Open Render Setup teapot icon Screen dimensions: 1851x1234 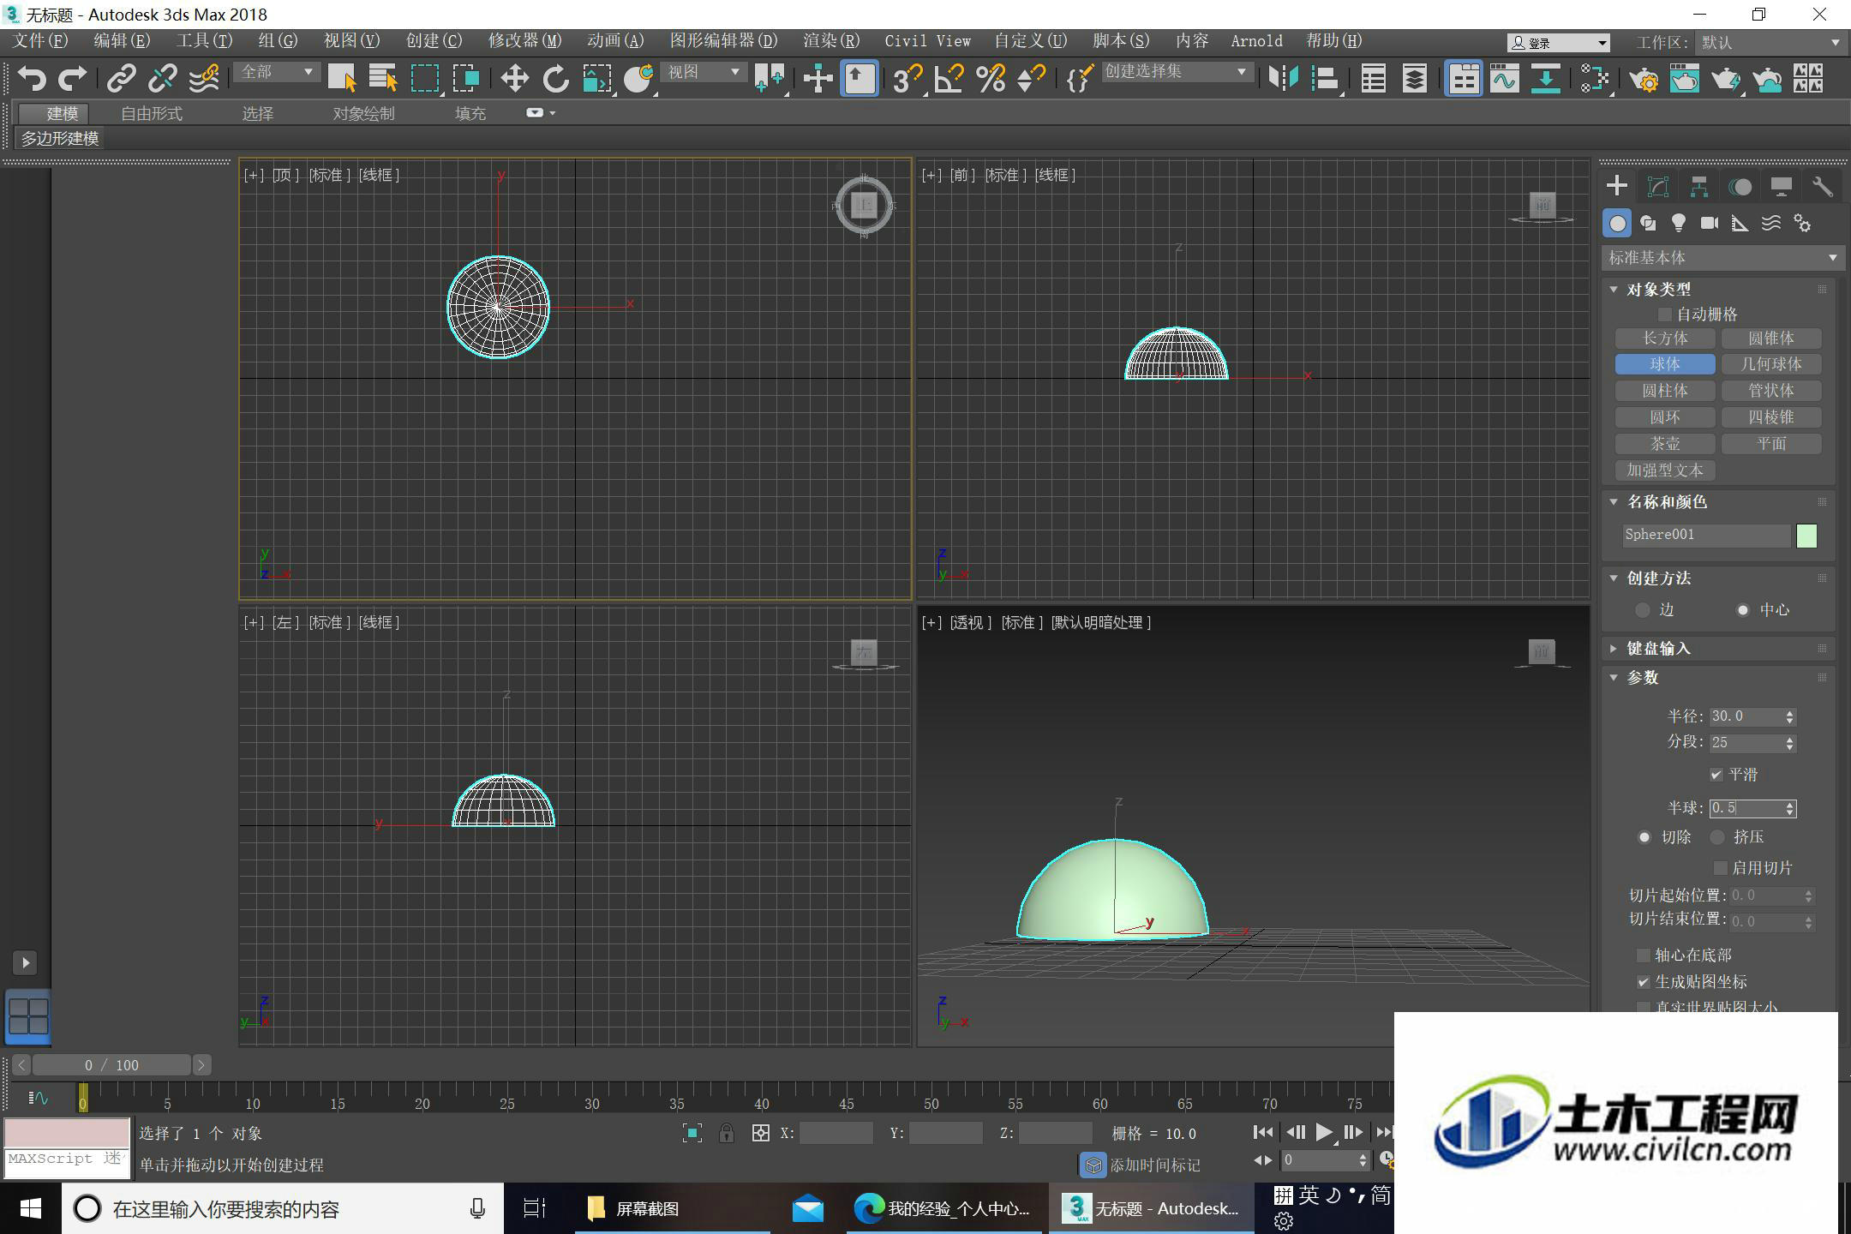coord(1644,79)
